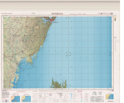Click the INDIAN label in the sea
The height and width of the screenshot is (103, 124).
(x=80, y=44)
